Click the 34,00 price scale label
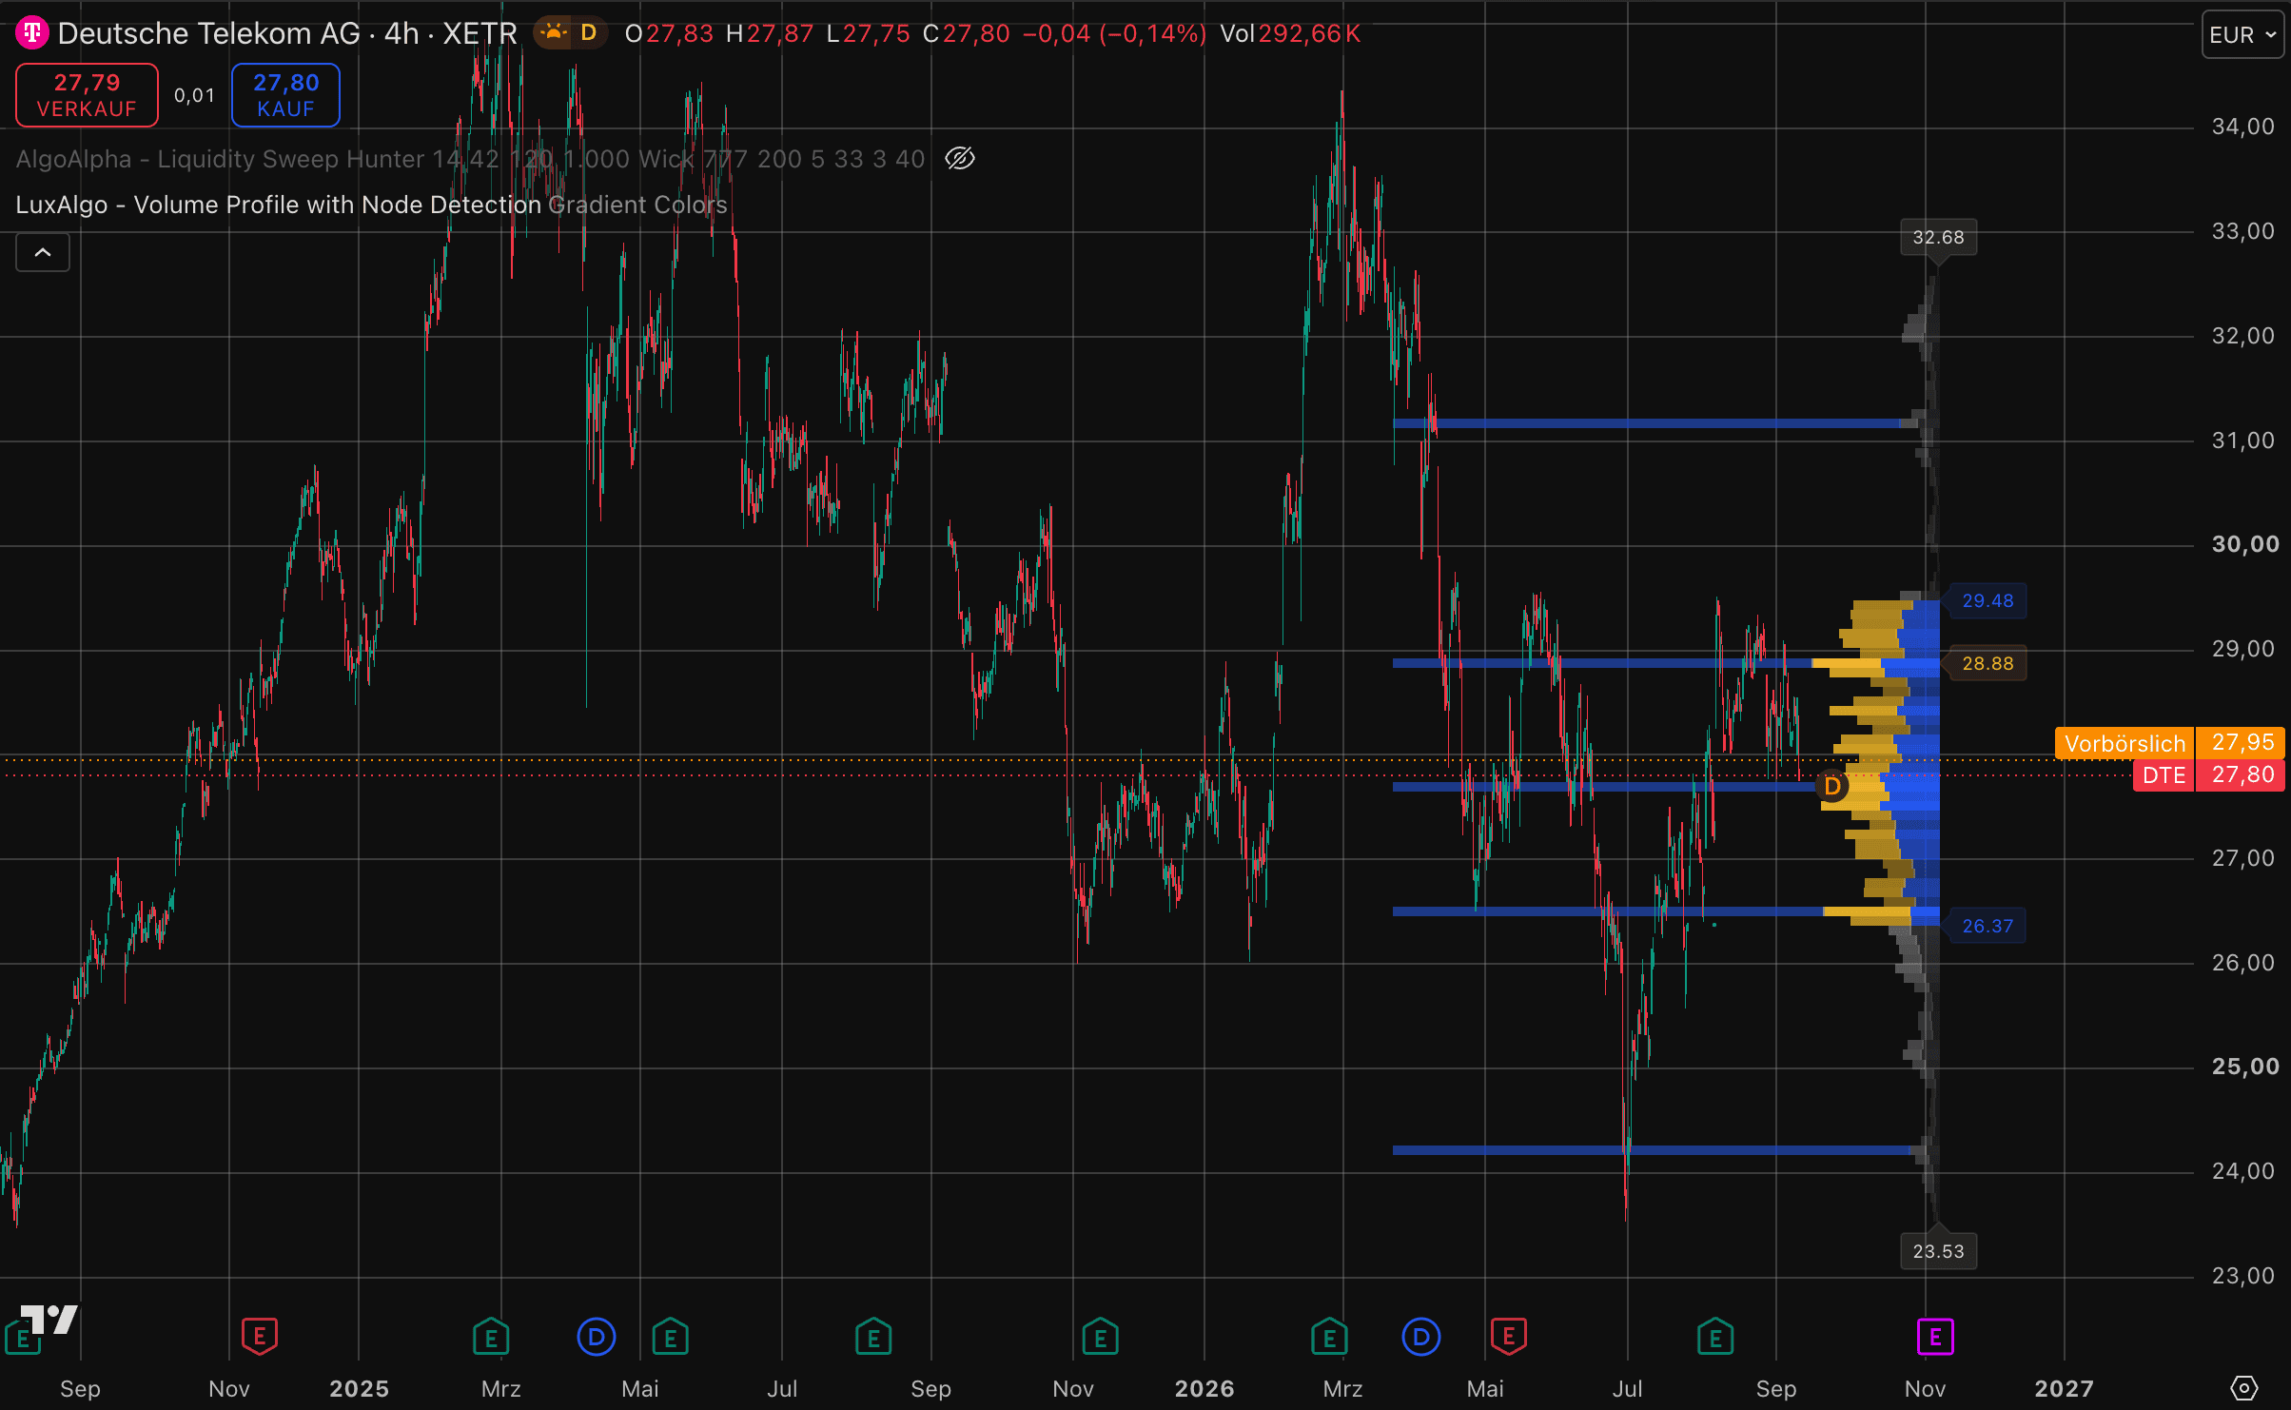Viewport: 2291px width, 1410px height. (x=2243, y=127)
